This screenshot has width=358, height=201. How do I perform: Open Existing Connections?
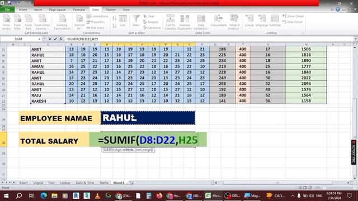click(62, 22)
